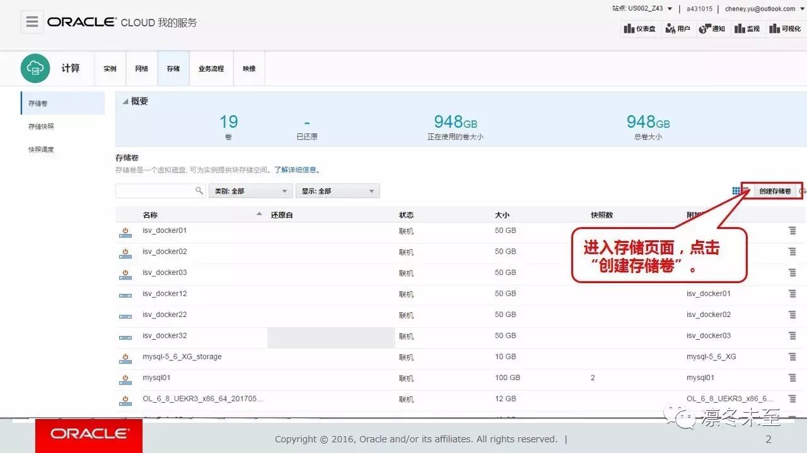This screenshot has height=453, width=807.
Task: Open the actions menu for OL_6_8_UEKR3 row
Action: [792, 399]
